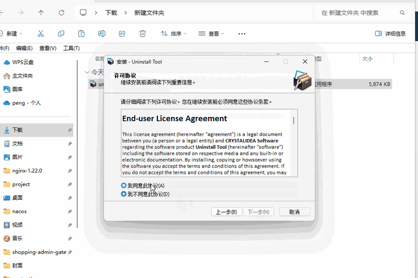Image resolution: width=418 pixels, height=278 pixels.
Task: Click the Cut scissors icon in Explorer
Action: point(41,34)
